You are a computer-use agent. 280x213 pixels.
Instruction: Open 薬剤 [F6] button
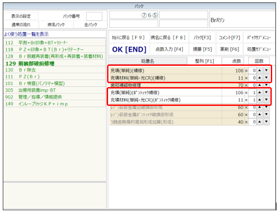230,49
